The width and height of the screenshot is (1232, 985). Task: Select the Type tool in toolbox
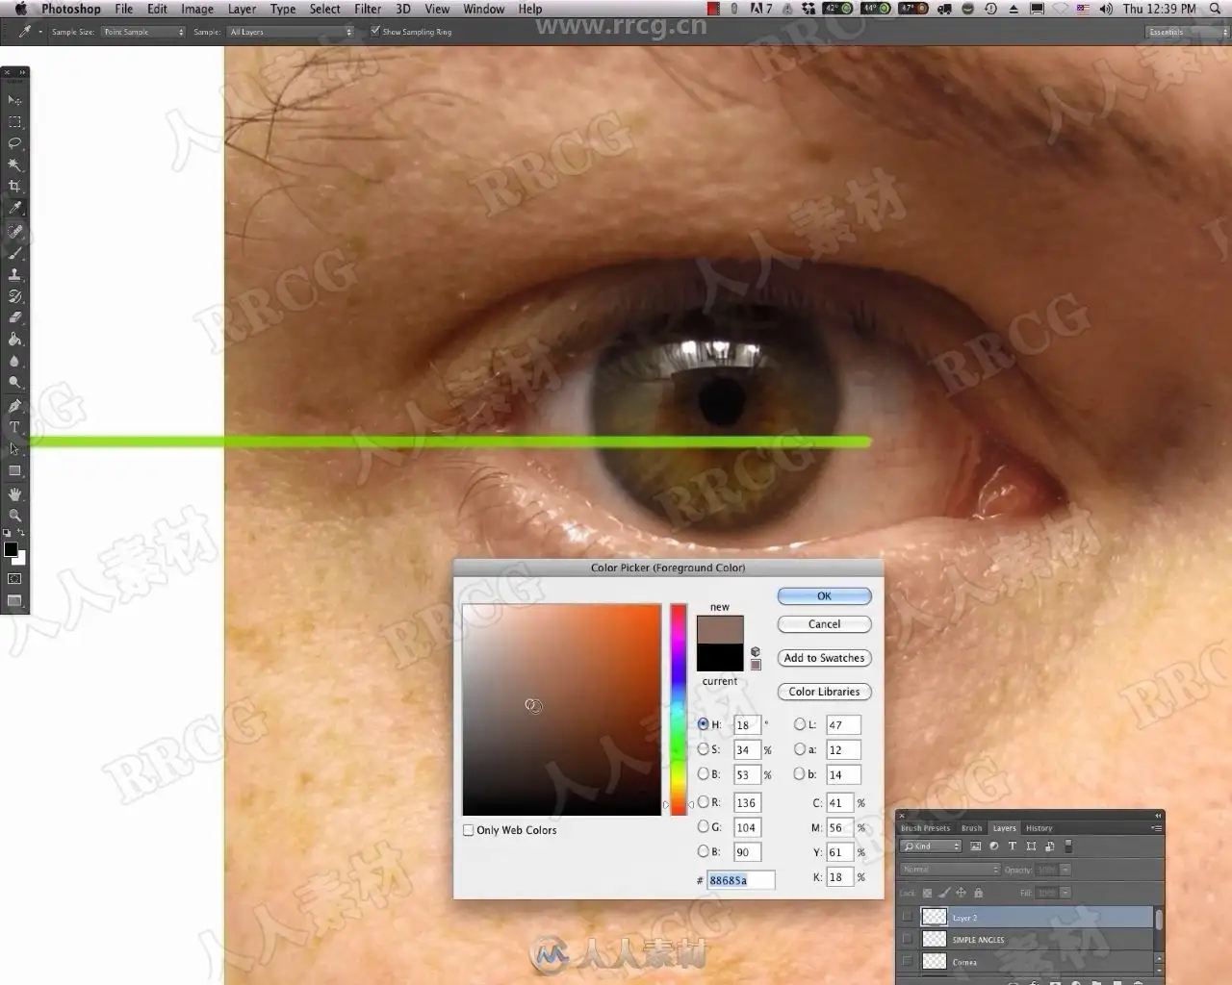(x=14, y=427)
